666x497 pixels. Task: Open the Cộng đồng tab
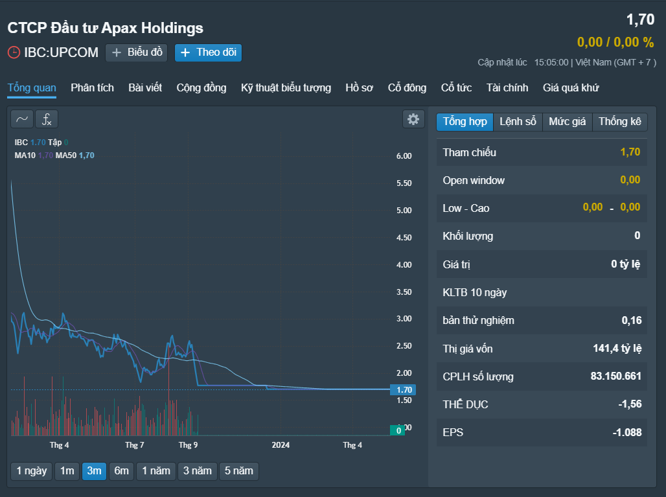click(201, 88)
